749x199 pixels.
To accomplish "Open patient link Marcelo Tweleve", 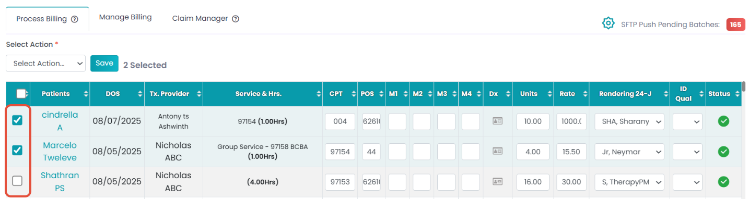I will pyautogui.click(x=60, y=152).
